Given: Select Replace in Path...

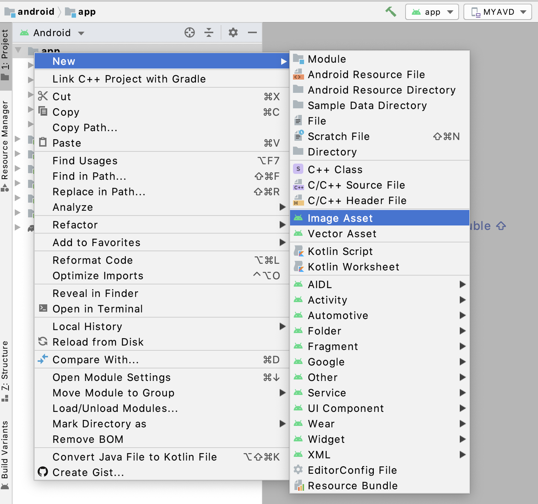Looking at the screenshot, I should (162, 192).
